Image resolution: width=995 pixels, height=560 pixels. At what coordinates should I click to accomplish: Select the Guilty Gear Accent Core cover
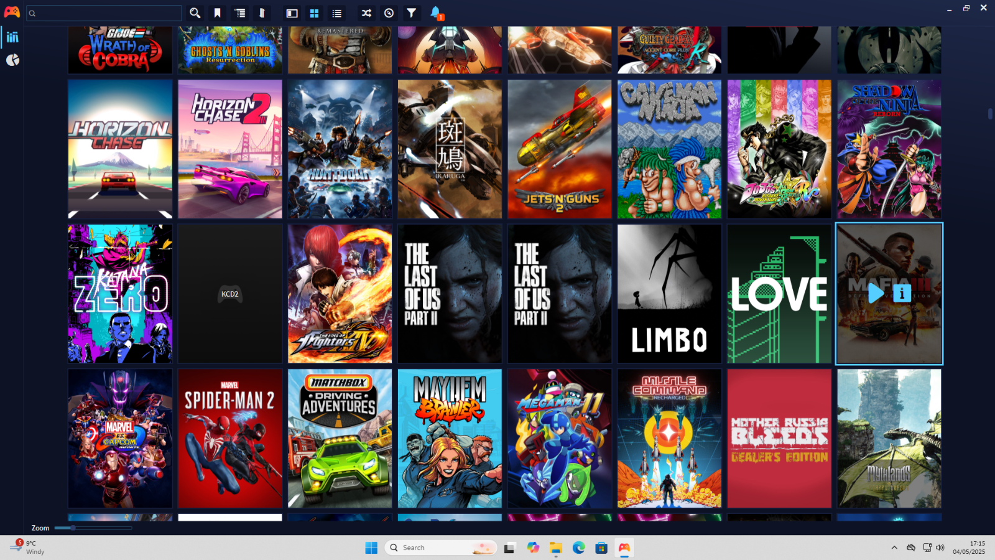pyautogui.click(x=669, y=50)
